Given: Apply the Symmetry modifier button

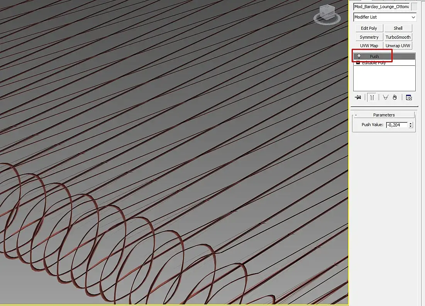Looking at the screenshot, I should 369,37.
